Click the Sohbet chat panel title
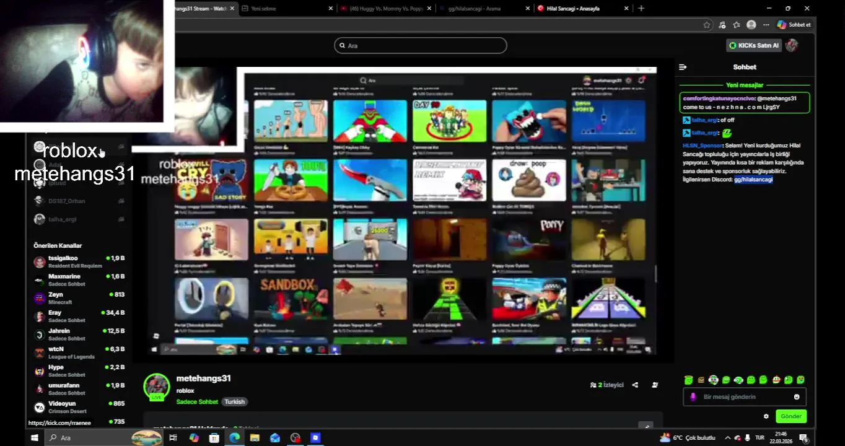845x446 pixels. point(745,67)
